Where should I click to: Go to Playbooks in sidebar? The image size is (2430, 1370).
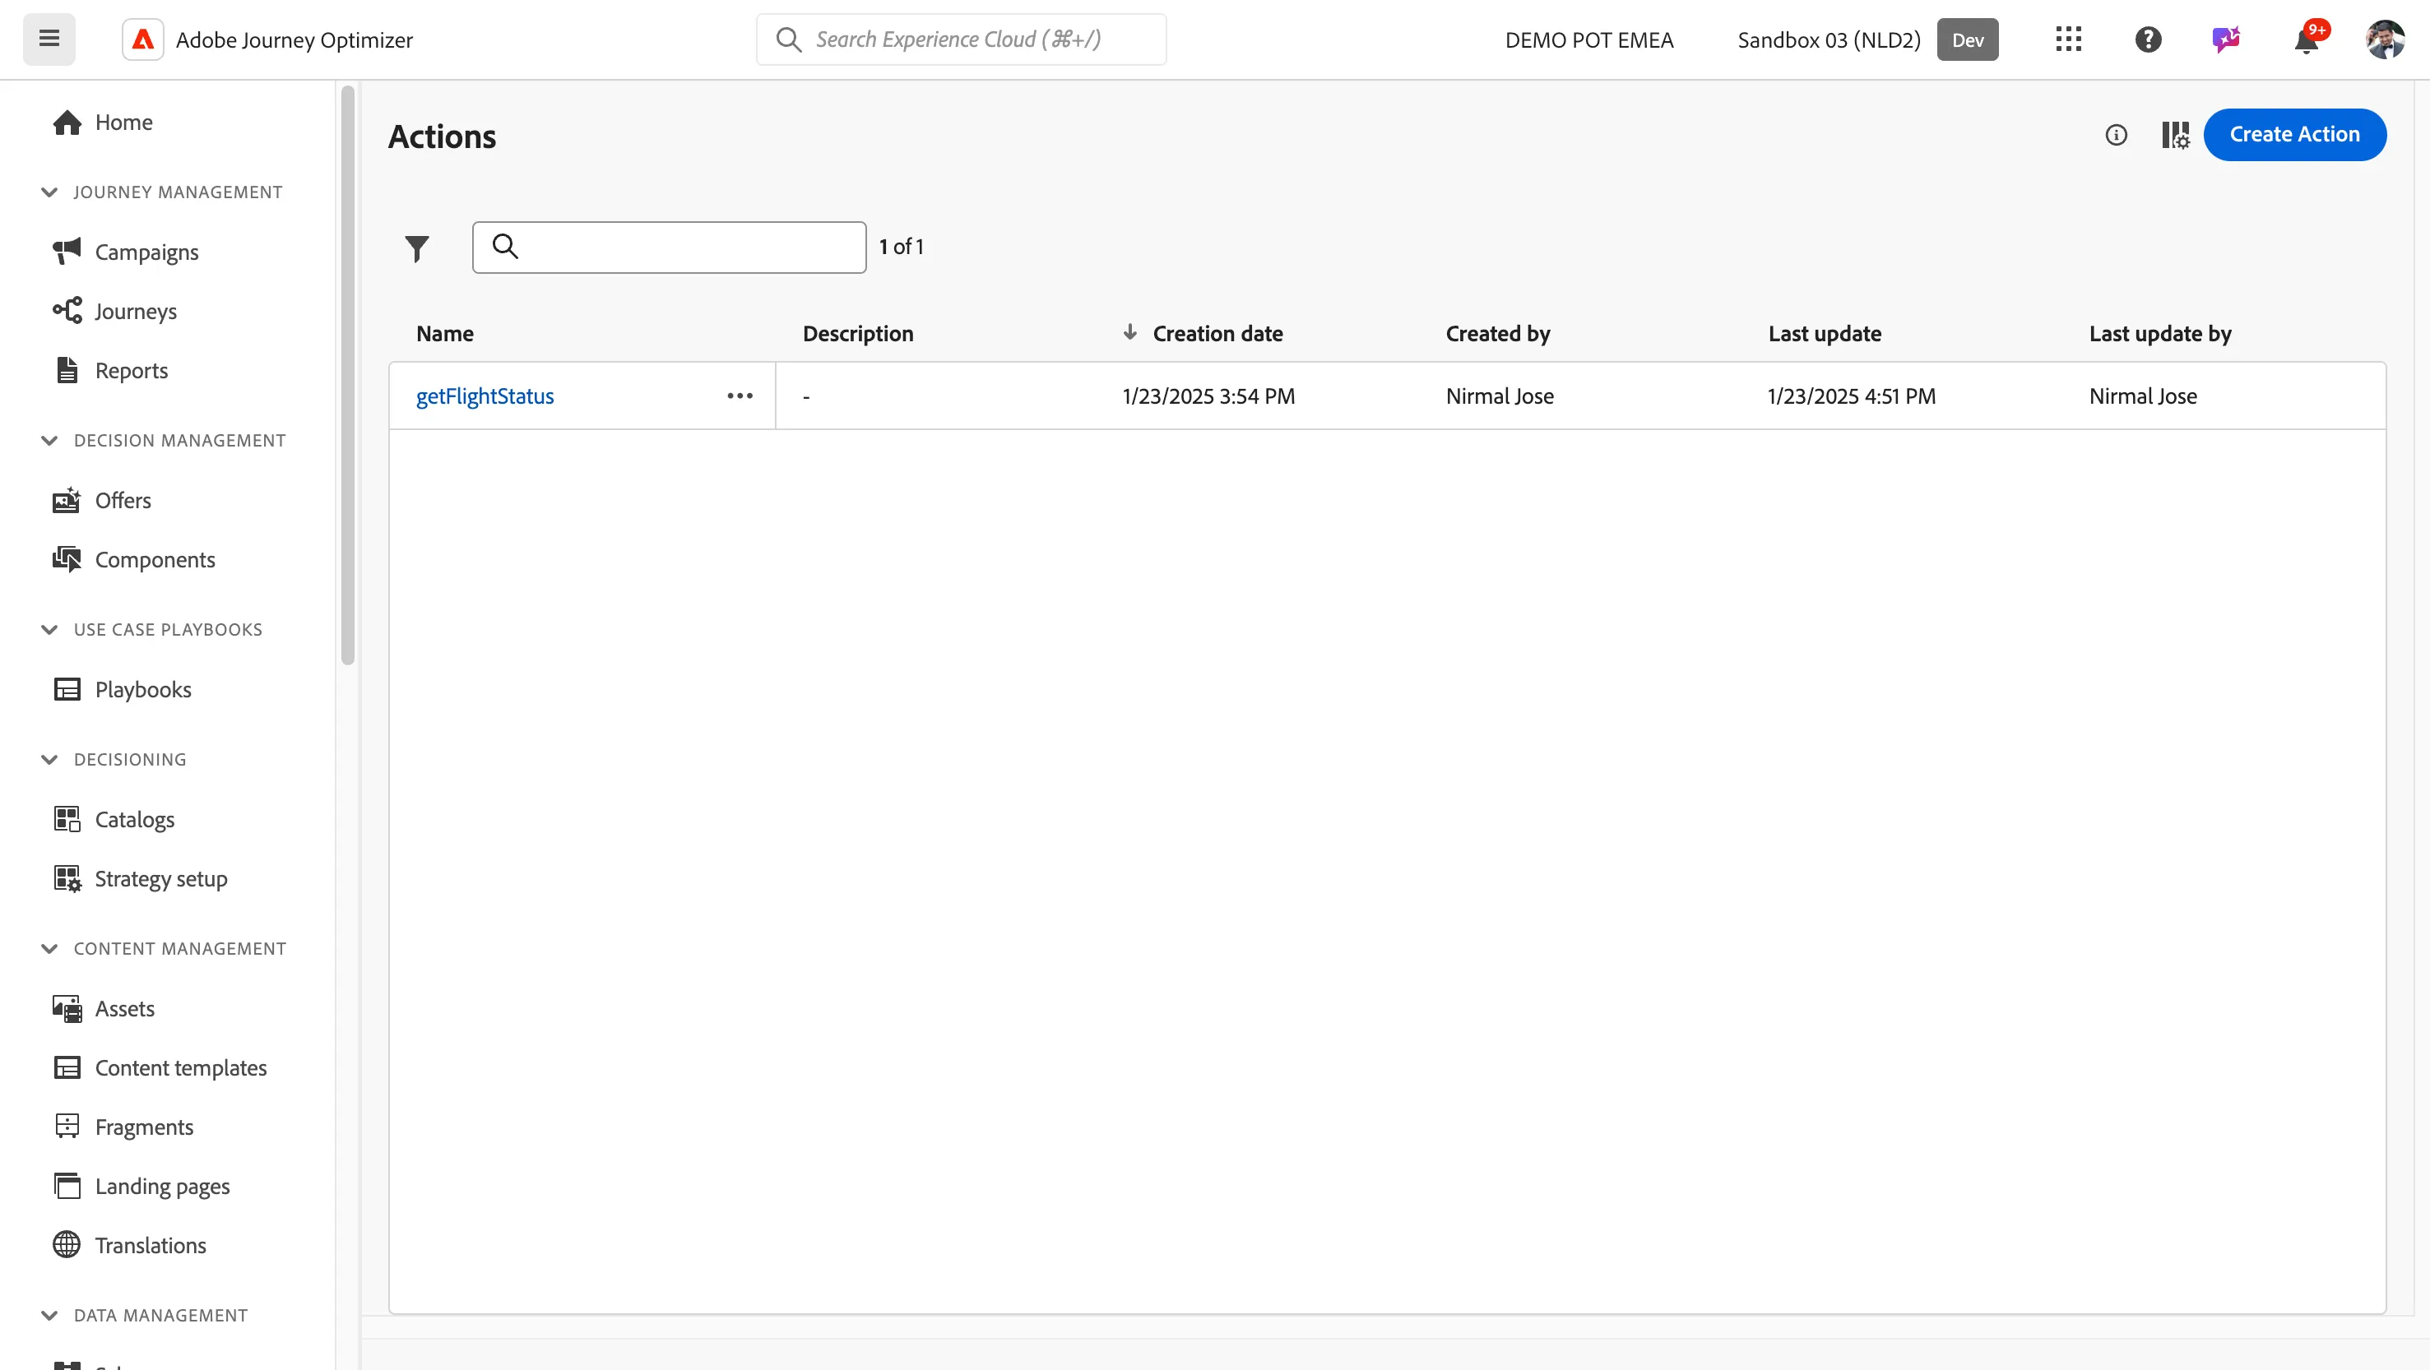pyautogui.click(x=143, y=690)
